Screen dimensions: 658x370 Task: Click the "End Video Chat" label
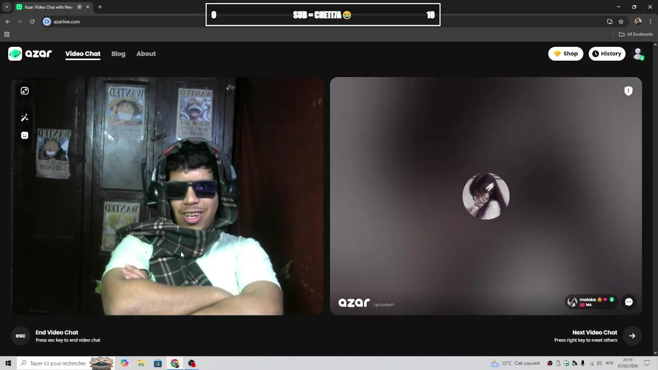[x=57, y=332]
